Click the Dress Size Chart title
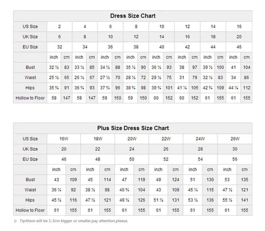This screenshot has width=265, height=231. (133, 16)
